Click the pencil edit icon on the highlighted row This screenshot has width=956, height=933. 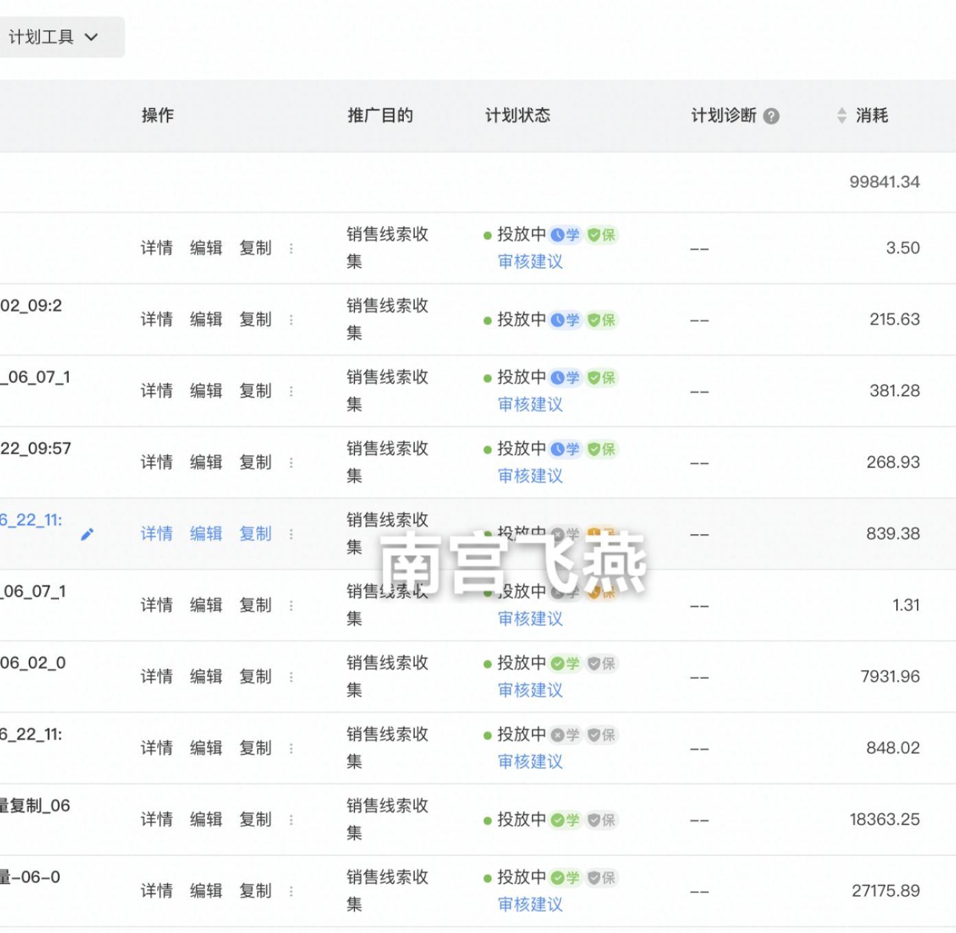(87, 535)
